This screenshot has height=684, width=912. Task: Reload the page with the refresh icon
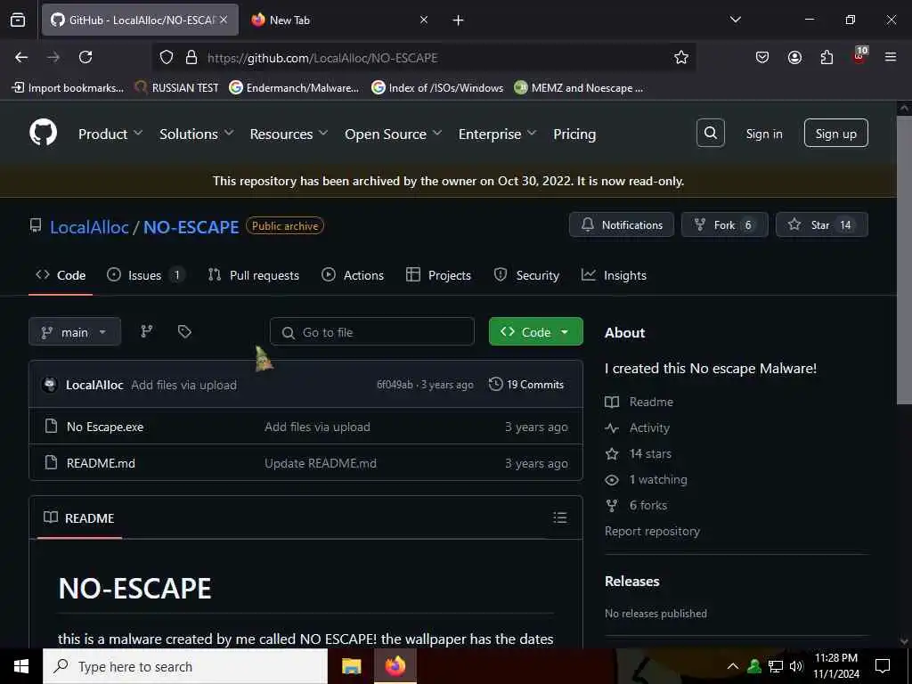[x=85, y=57]
